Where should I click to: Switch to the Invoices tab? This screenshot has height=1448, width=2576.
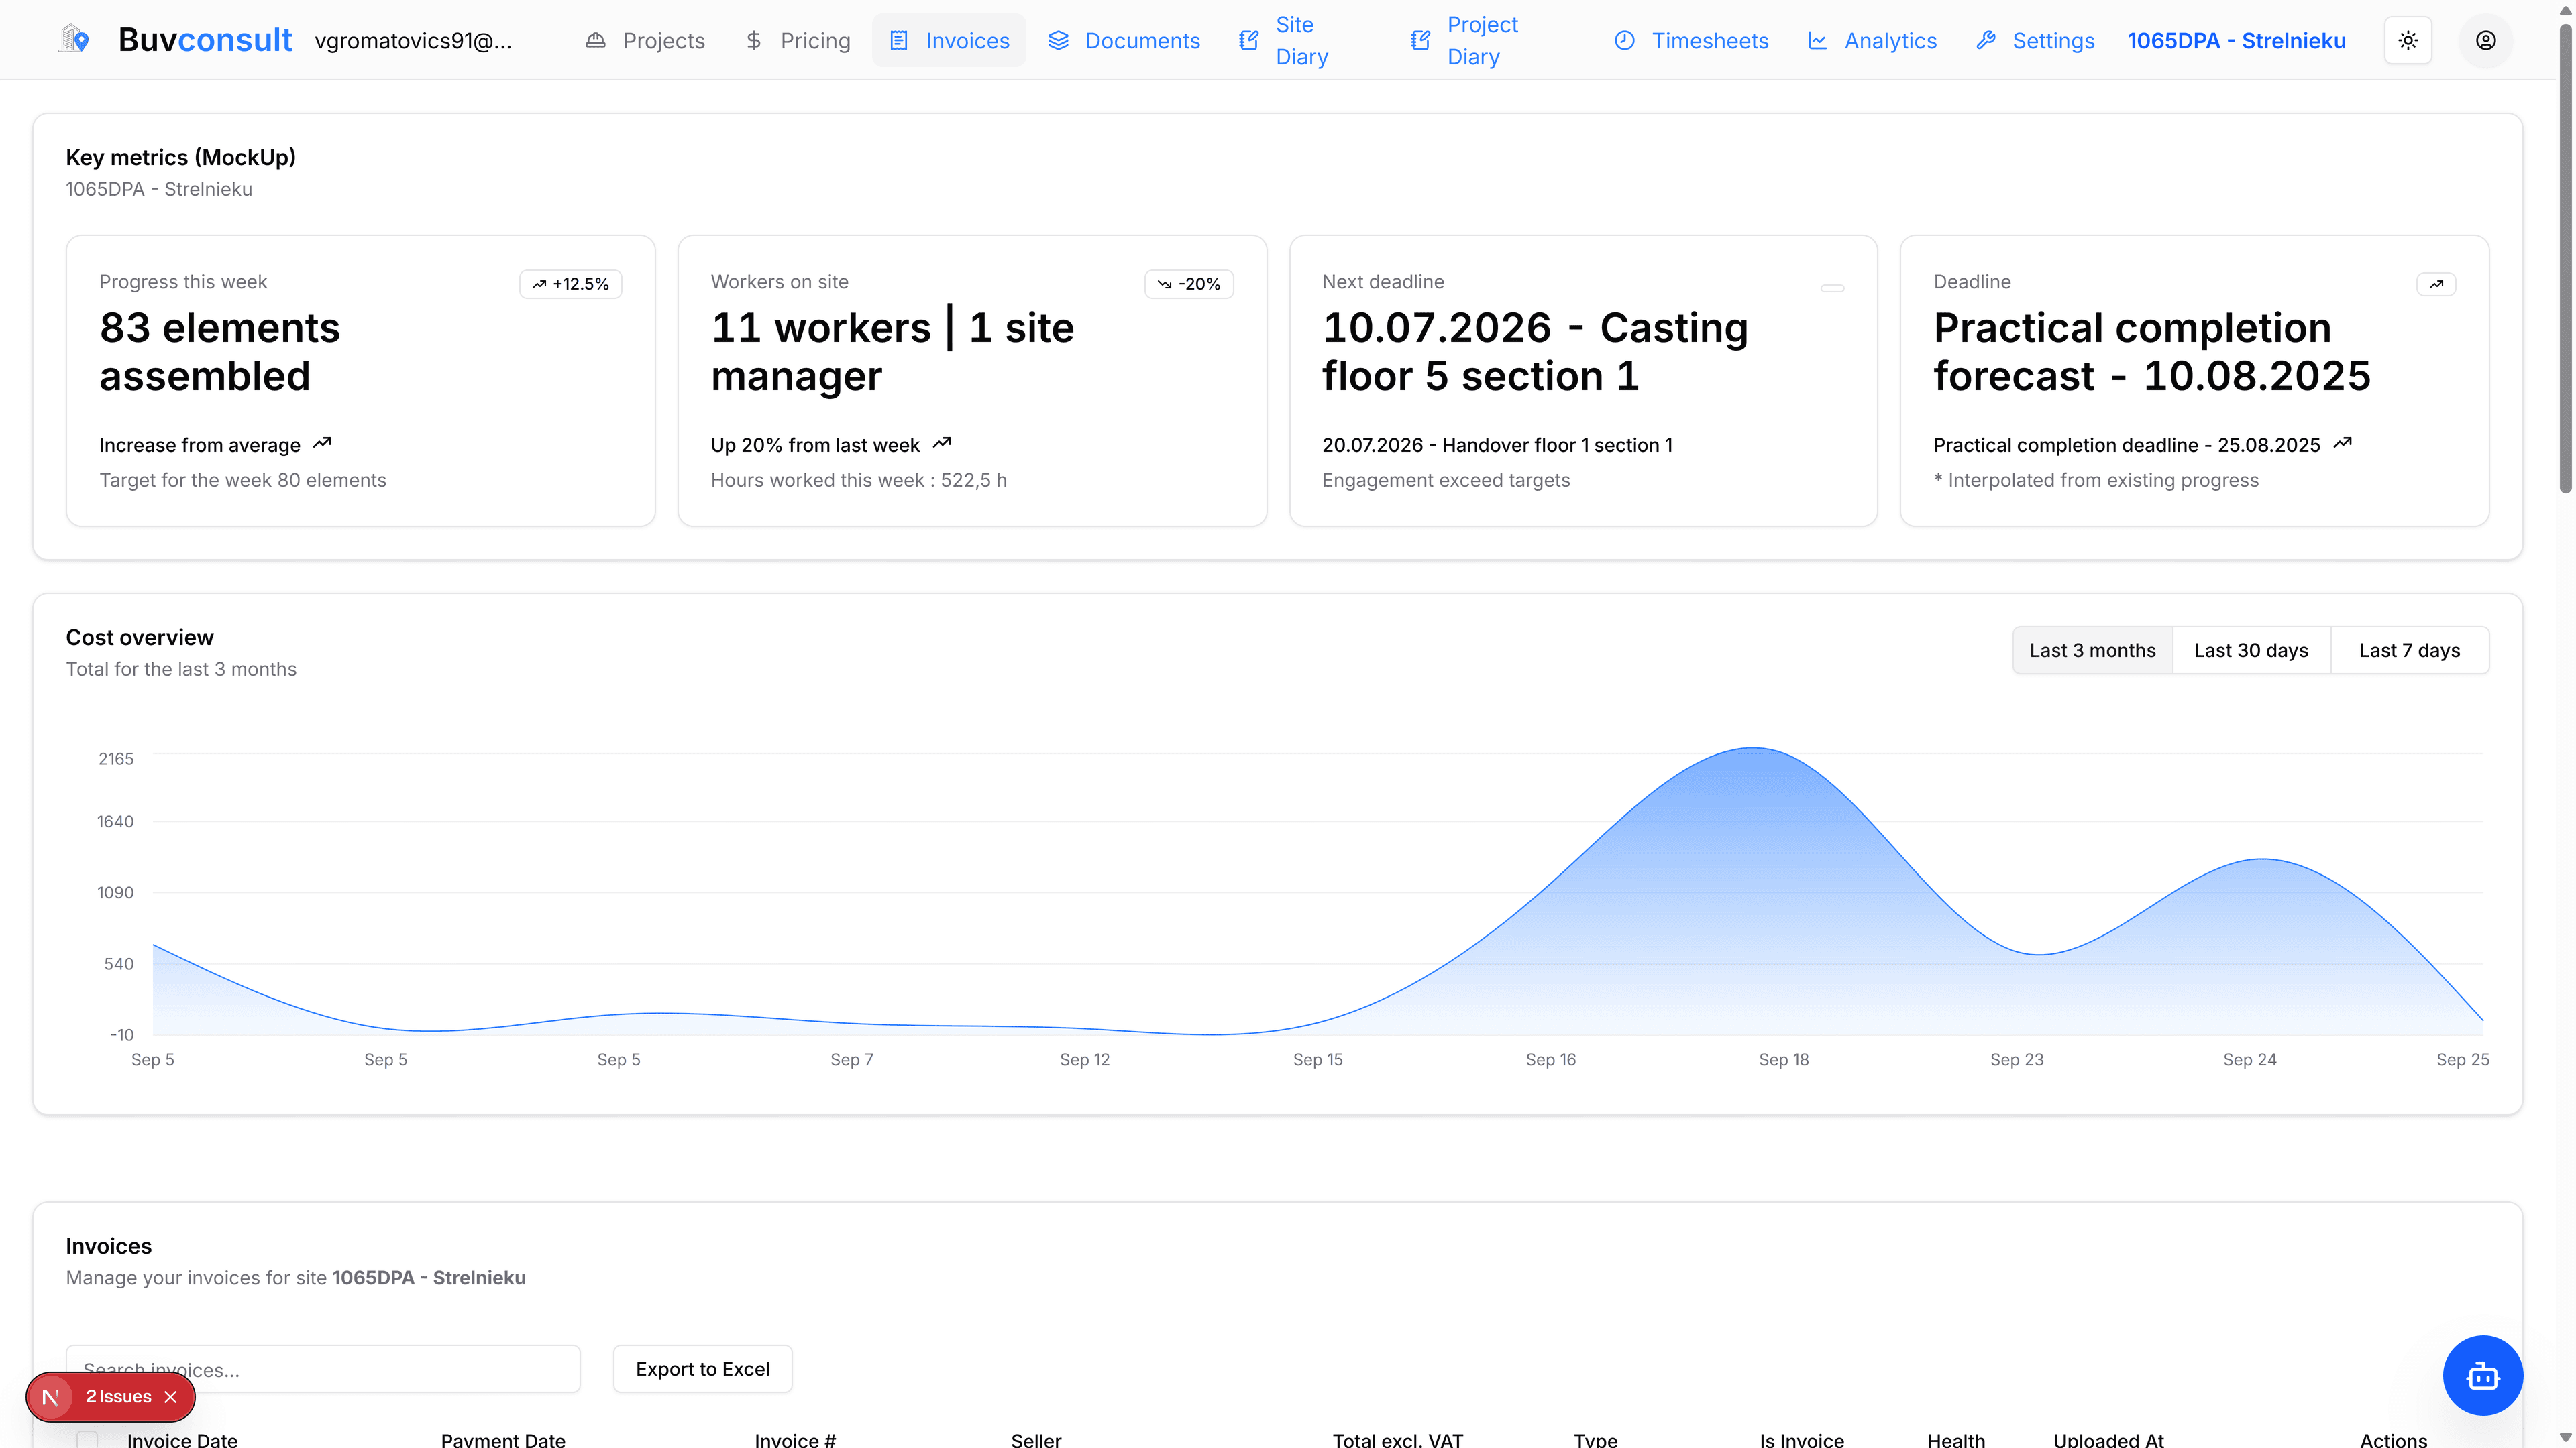[x=948, y=40]
